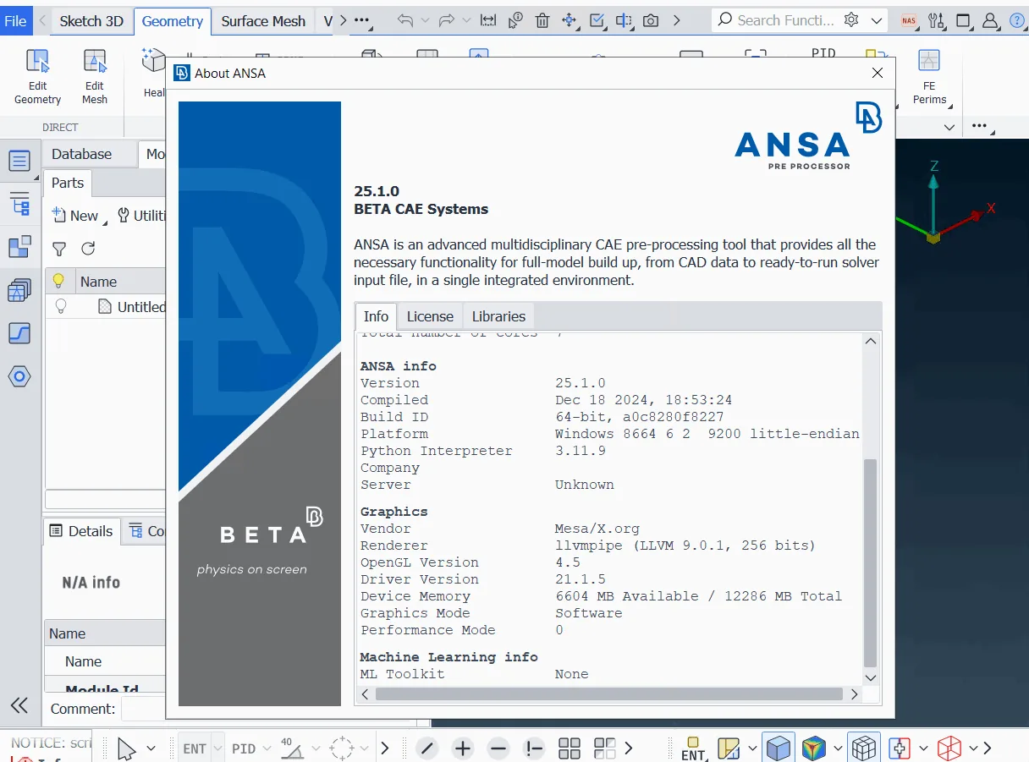Switch to the Libraries tab in About dialog

(x=498, y=316)
